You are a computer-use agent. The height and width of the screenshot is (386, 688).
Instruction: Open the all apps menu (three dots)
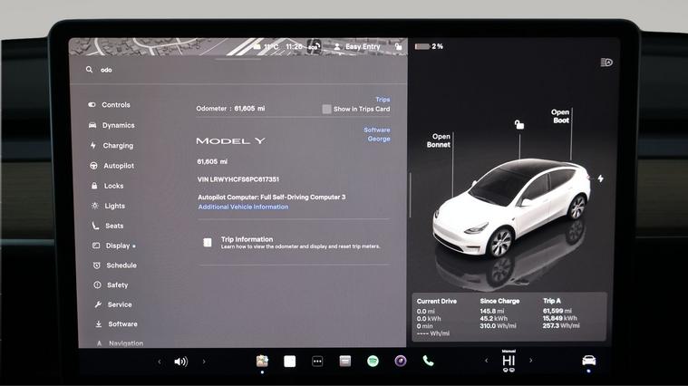(317, 361)
